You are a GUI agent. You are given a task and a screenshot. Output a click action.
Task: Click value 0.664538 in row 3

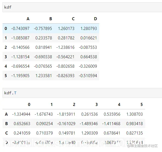89,57
